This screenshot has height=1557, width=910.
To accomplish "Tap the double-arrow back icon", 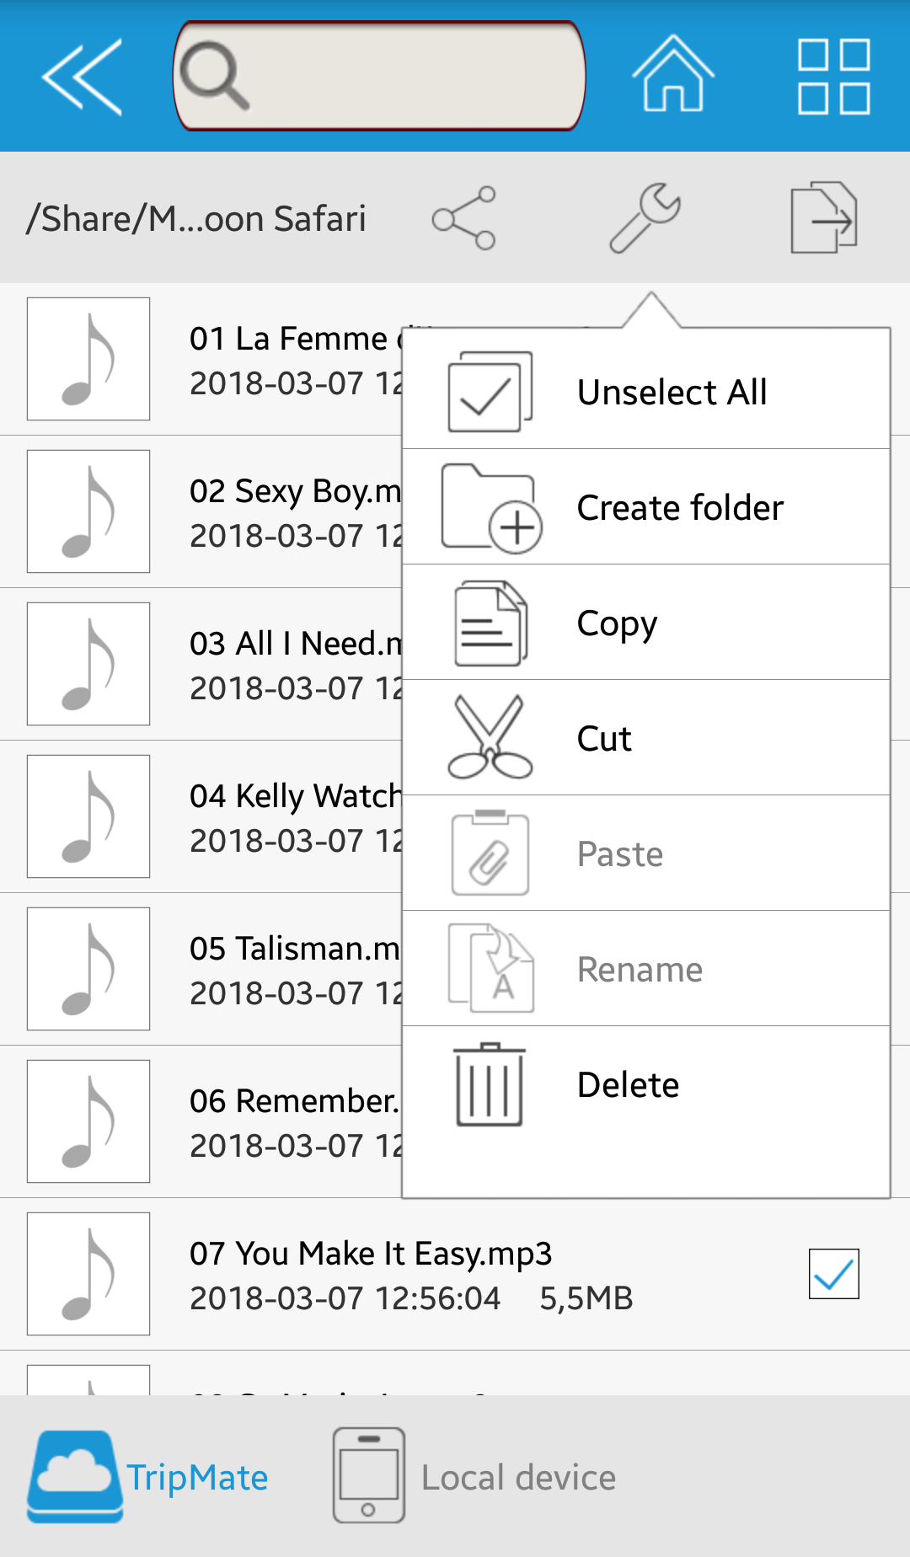I will 83,76.
